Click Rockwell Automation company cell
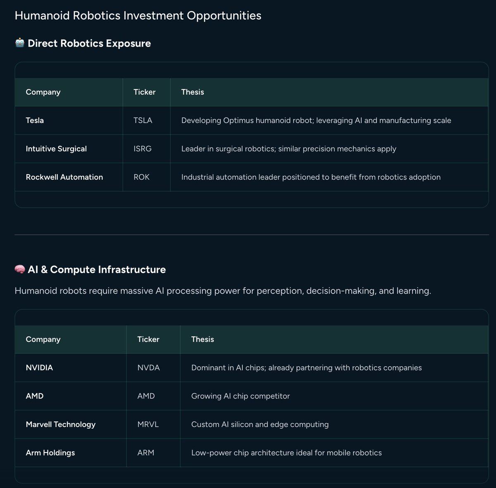This screenshot has width=496, height=488. 64,177
